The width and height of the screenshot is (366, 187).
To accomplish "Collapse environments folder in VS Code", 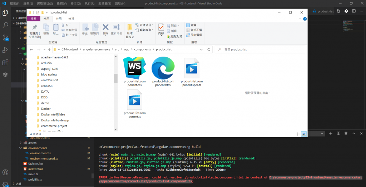I will [x=20, y=148].
